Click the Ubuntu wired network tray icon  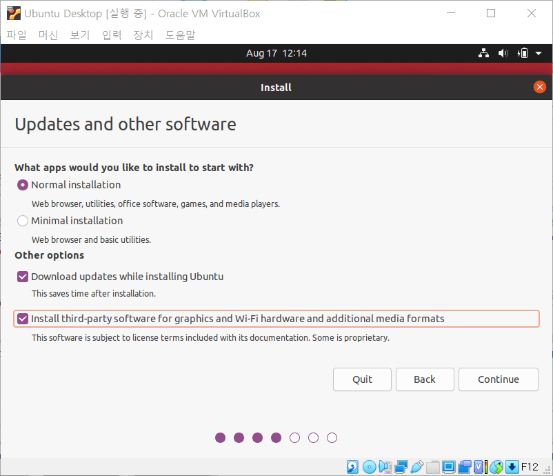(483, 53)
